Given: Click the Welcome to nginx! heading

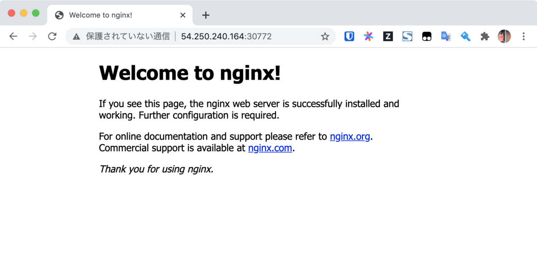Looking at the screenshot, I should pos(190,72).
